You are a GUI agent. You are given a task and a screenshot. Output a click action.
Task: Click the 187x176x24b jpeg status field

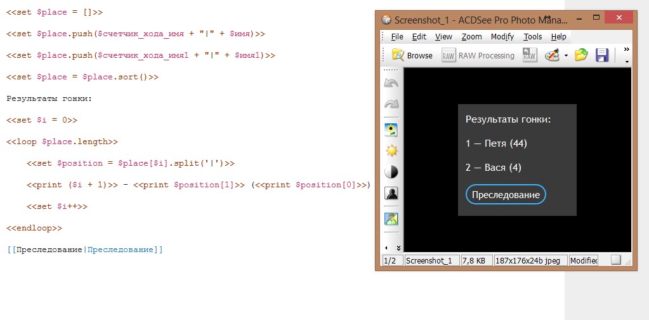coord(530,260)
